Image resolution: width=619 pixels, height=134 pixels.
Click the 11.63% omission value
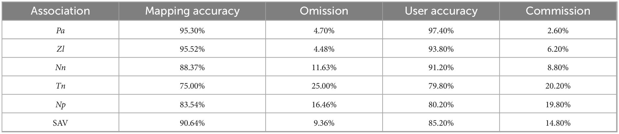[324, 67]
